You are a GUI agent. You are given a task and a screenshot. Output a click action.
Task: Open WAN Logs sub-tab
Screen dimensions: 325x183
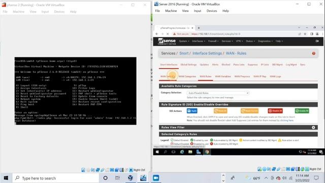275,77
